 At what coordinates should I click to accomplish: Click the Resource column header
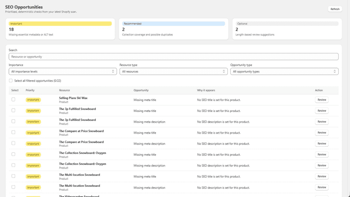tap(65, 90)
